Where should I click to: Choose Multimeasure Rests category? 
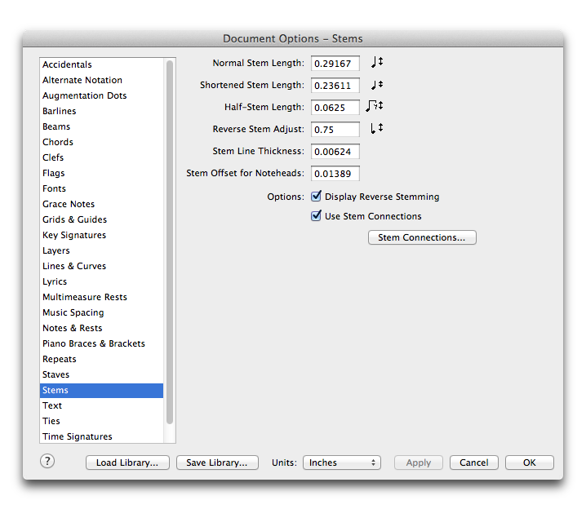[x=101, y=297]
